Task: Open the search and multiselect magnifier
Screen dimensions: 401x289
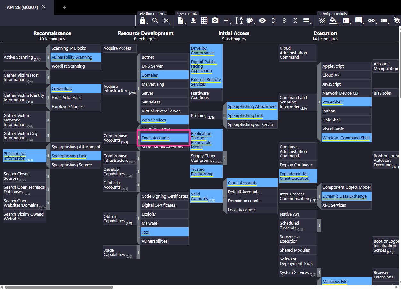Action: point(155,21)
